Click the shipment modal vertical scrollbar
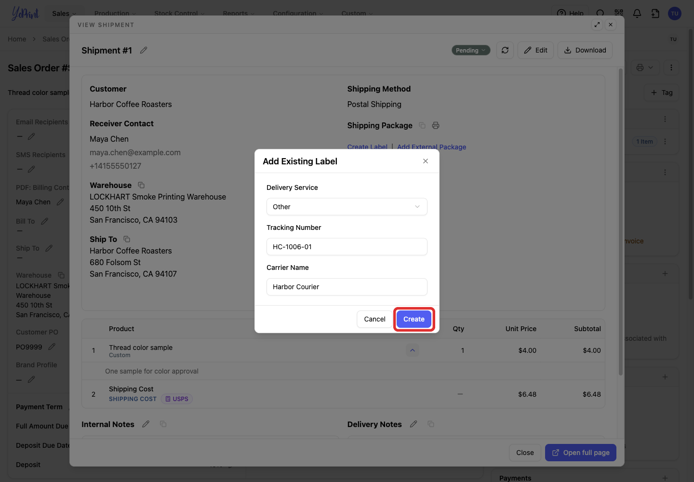The width and height of the screenshot is (694, 482). pos(621,222)
